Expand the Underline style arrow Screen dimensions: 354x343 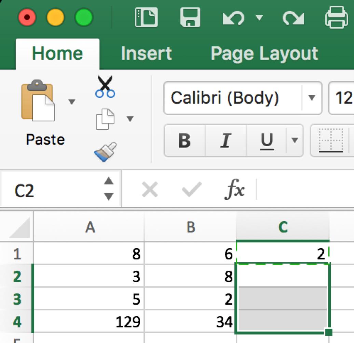pyautogui.click(x=295, y=140)
